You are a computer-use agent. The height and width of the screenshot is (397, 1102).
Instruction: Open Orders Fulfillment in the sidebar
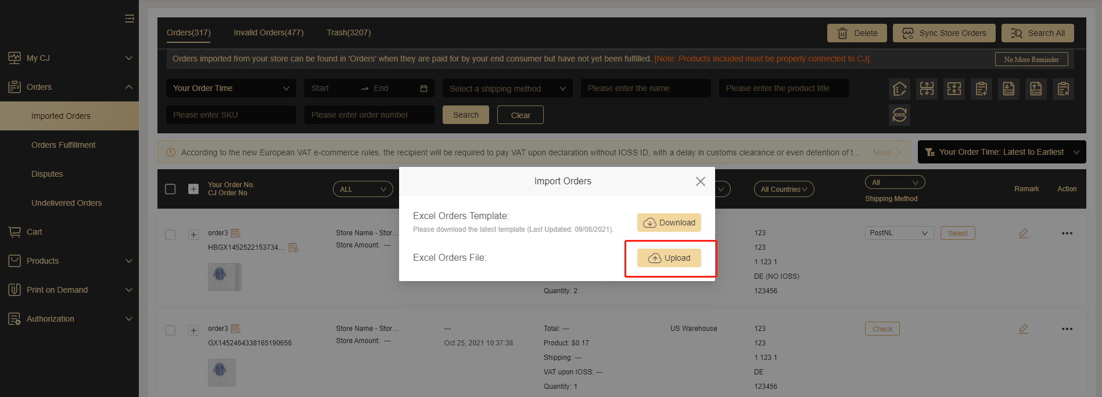(x=63, y=145)
